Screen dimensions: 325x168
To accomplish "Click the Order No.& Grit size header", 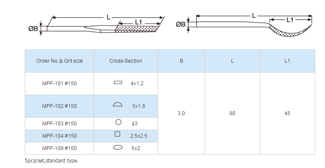I will (x=59, y=61).
